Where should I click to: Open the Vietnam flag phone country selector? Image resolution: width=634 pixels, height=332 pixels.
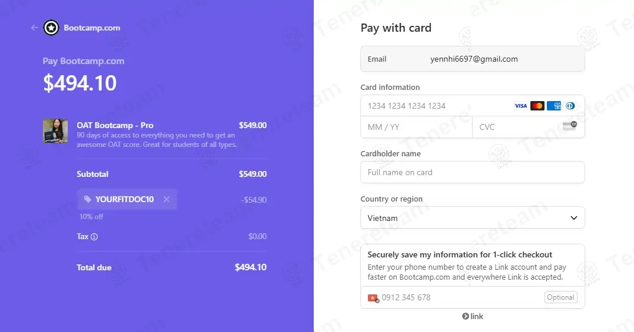tap(373, 298)
